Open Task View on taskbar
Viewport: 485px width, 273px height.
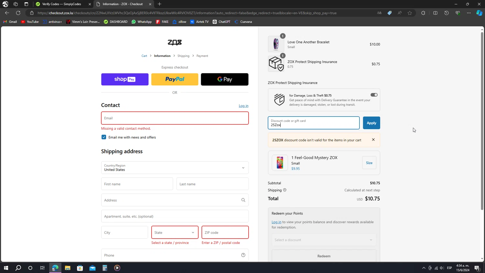[x=42, y=268]
